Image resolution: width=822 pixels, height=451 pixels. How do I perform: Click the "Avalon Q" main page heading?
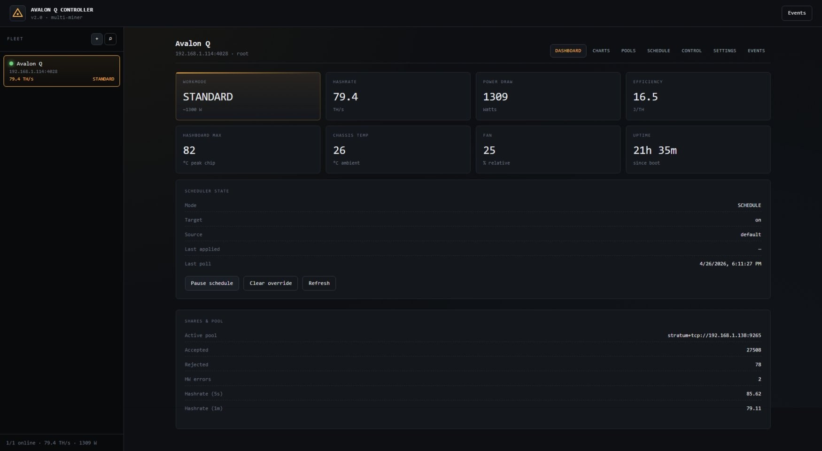pyautogui.click(x=193, y=44)
